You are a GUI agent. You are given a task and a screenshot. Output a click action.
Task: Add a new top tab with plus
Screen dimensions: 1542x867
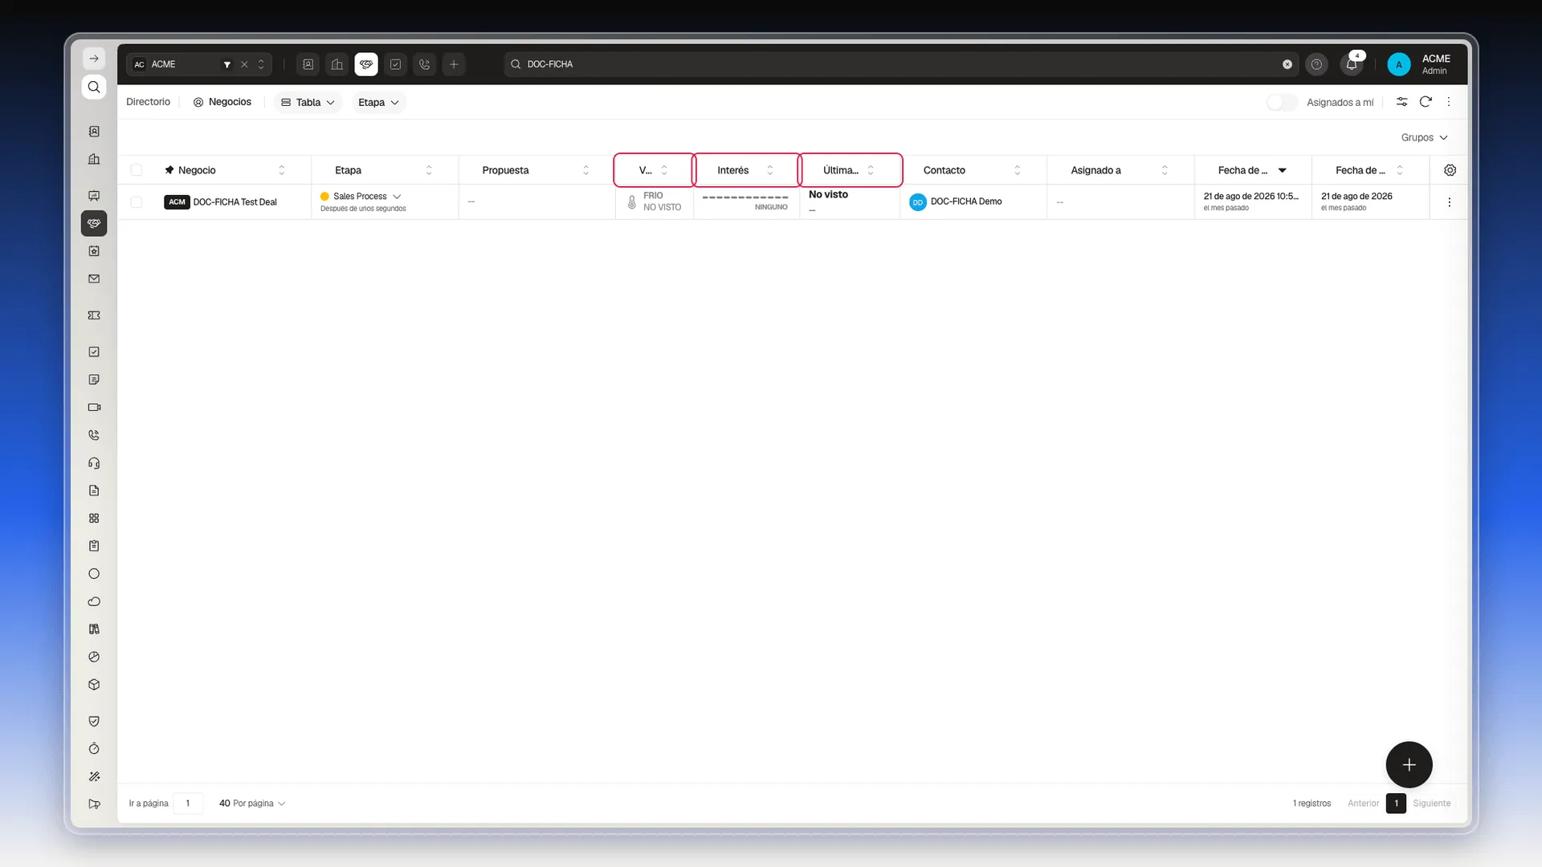(x=454, y=64)
